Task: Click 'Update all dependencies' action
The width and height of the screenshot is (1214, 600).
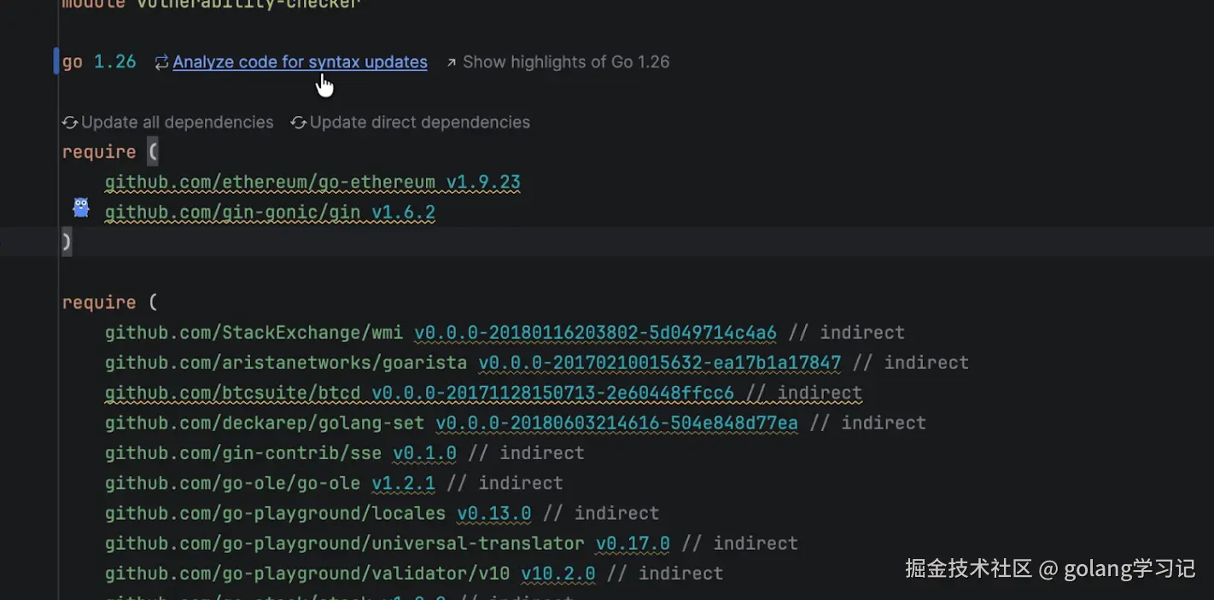Action: (178, 123)
